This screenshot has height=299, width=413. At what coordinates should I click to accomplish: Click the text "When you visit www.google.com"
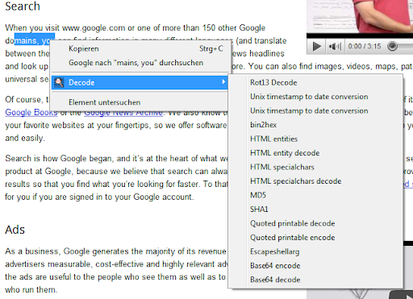click(65, 28)
